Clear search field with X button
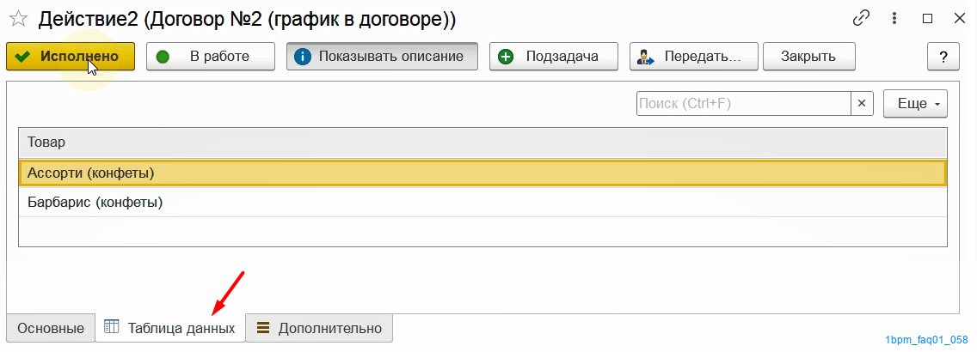The height and width of the screenshot is (352, 977). point(863,103)
